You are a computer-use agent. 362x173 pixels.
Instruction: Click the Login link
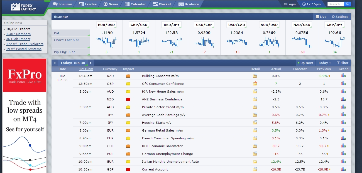290,4
